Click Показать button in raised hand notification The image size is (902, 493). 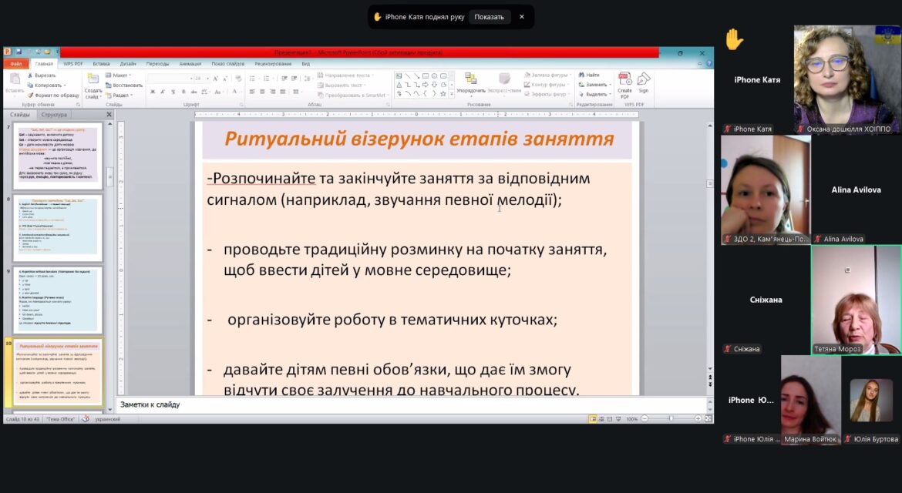[489, 17]
